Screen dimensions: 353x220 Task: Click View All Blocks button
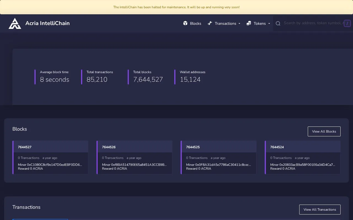[x=324, y=131]
